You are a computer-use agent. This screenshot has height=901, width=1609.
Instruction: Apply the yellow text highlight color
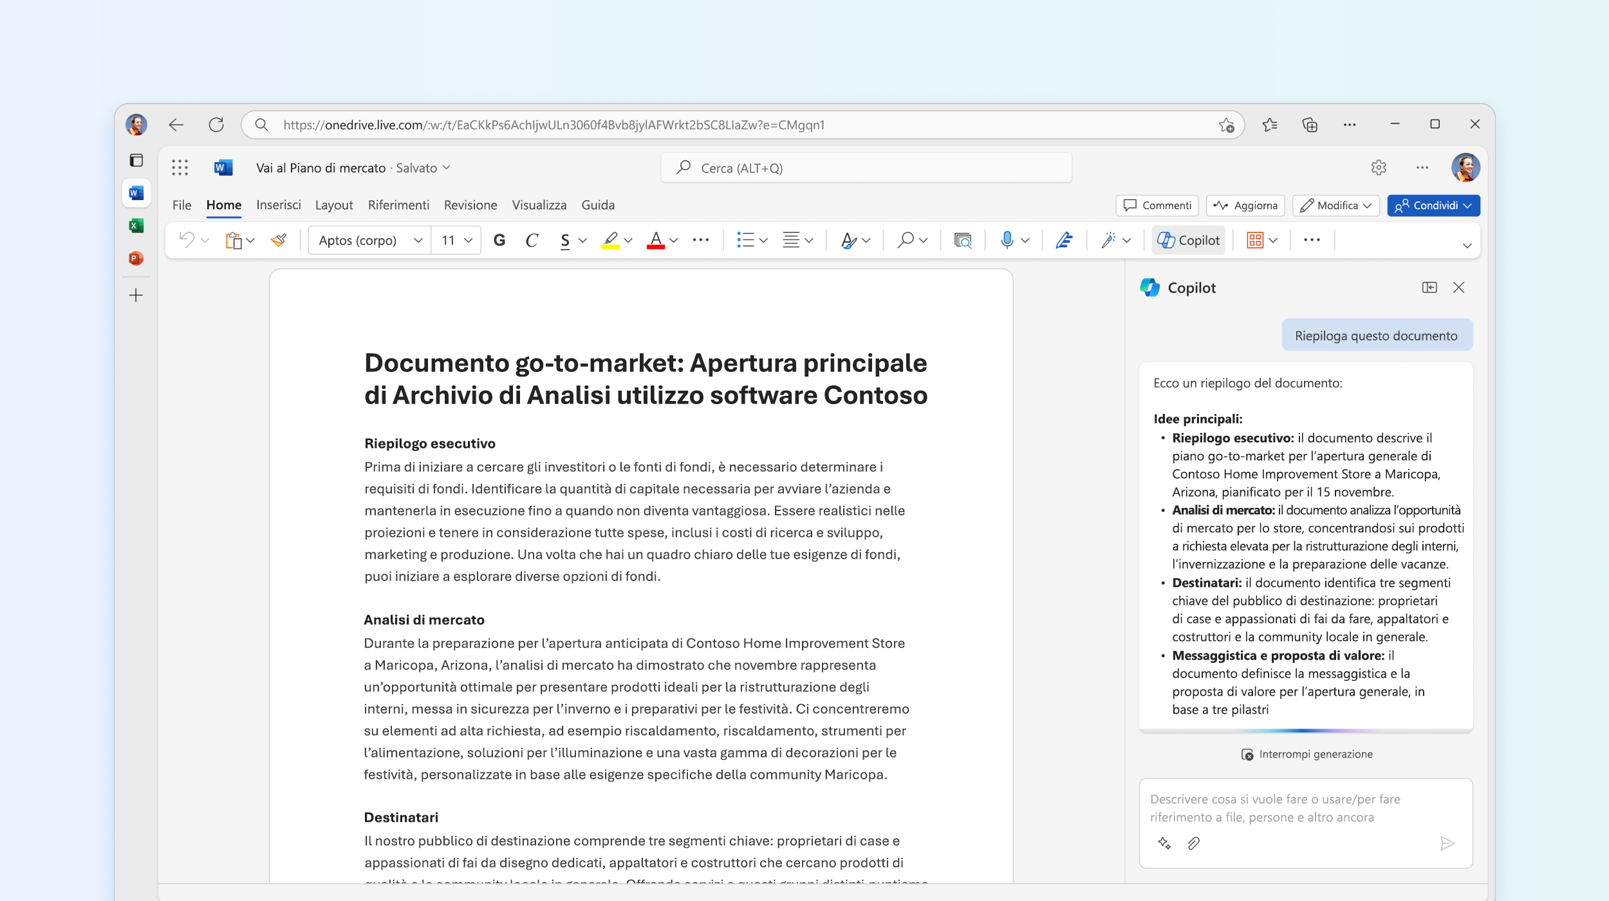pyautogui.click(x=609, y=240)
